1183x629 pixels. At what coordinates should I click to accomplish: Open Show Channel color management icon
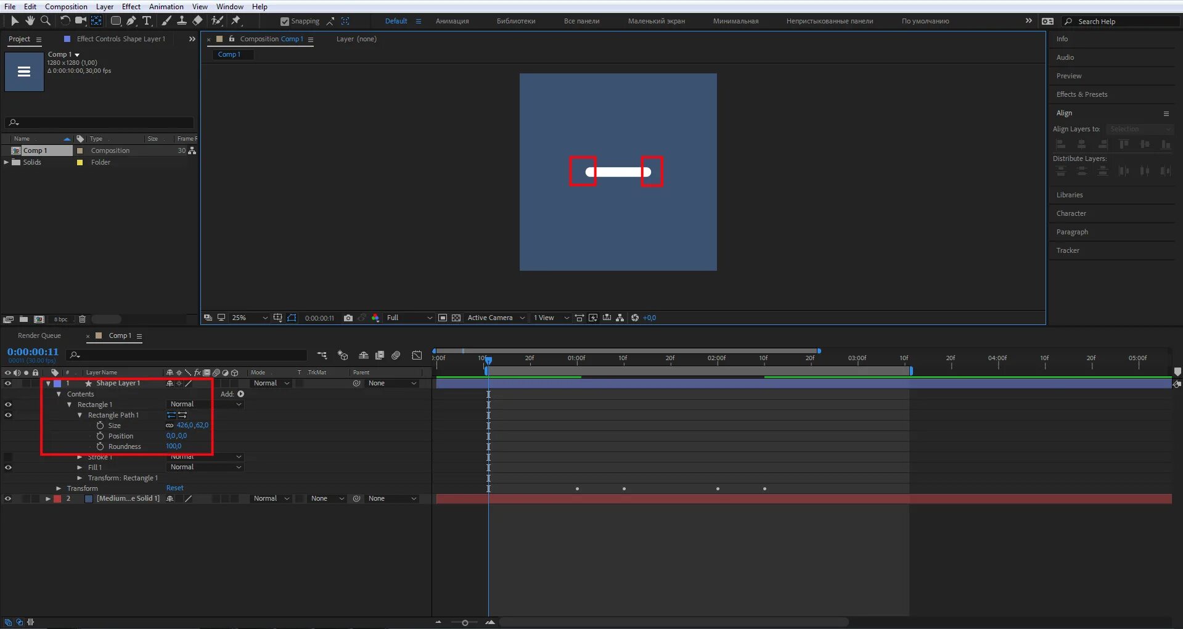375,318
